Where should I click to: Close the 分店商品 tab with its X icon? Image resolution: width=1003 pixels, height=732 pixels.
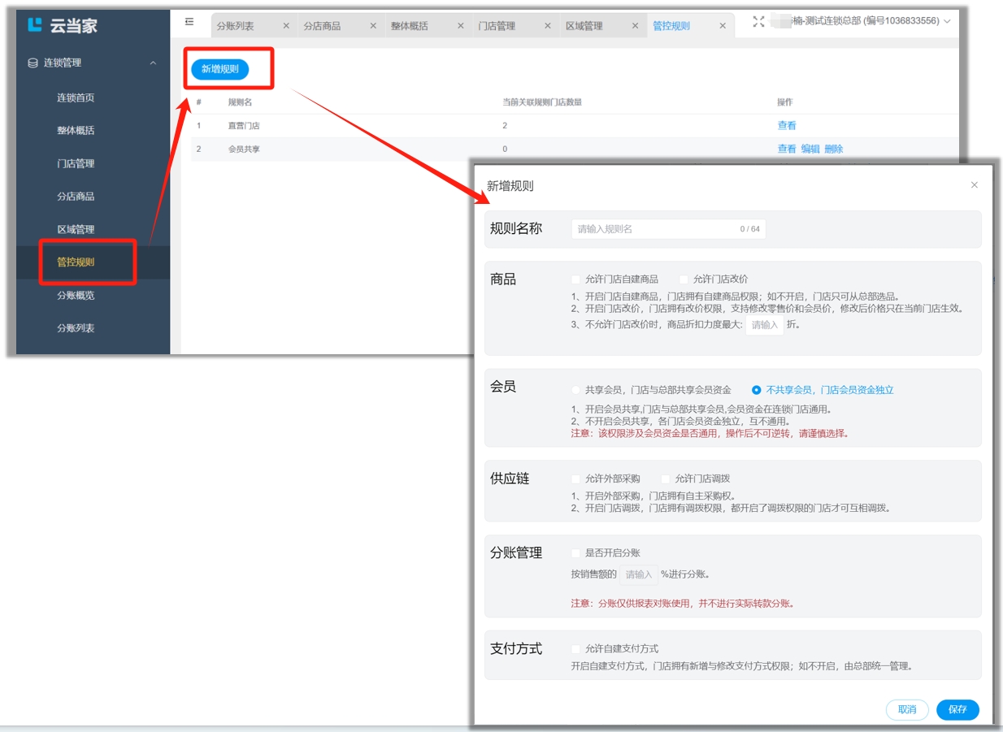tap(373, 26)
